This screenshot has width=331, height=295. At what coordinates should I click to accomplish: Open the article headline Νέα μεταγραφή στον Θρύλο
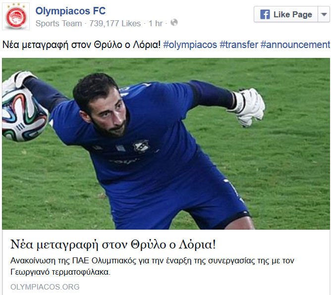click(x=113, y=245)
